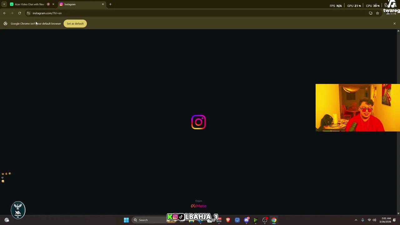
Task: Open the clock showing 2:01 AM
Action: pyautogui.click(x=385, y=220)
